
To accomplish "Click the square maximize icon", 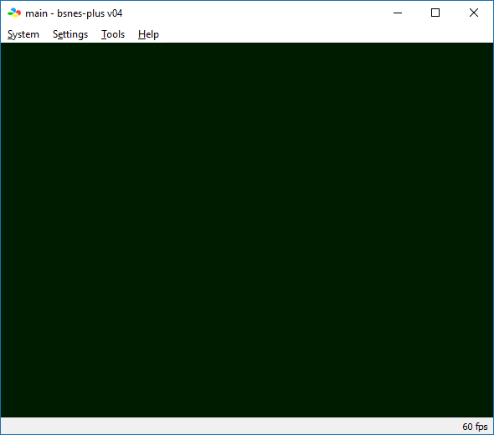I will tap(435, 13).
